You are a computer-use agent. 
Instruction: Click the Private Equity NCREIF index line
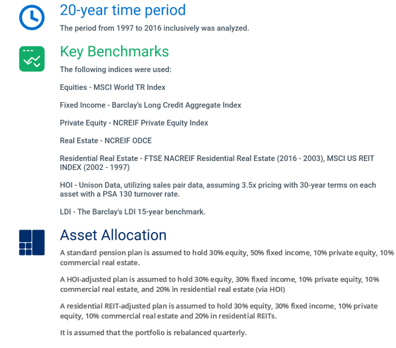pos(134,123)
